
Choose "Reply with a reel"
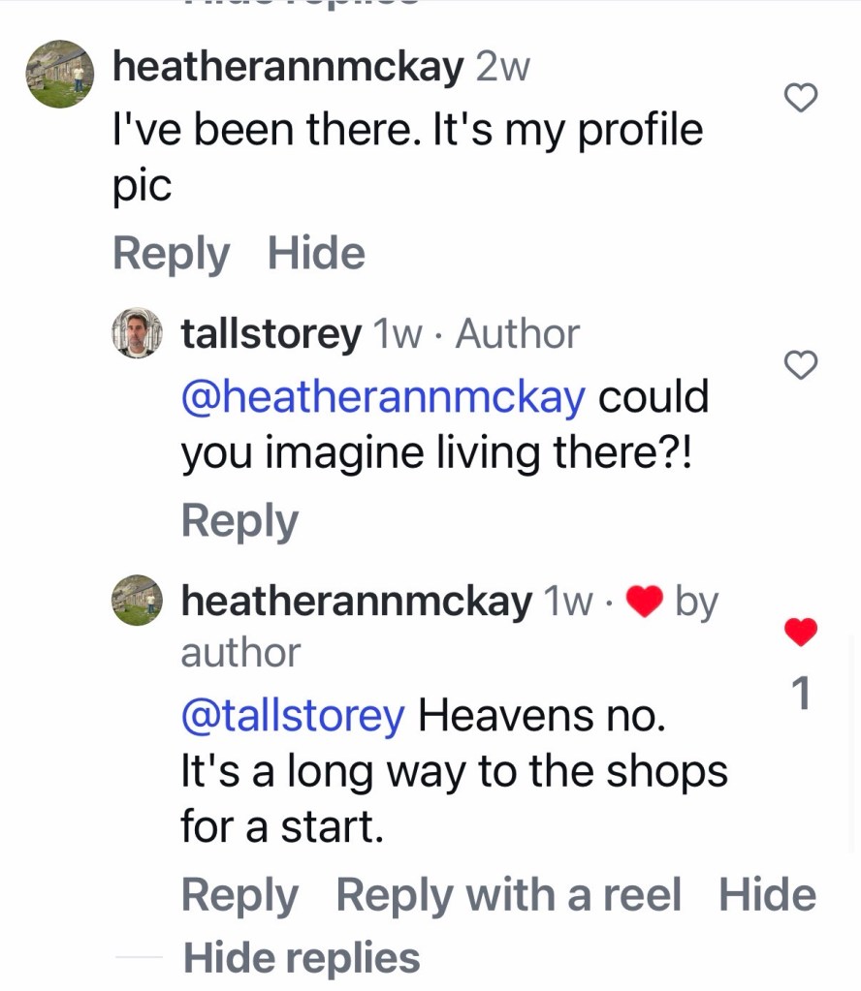[508, 895]
